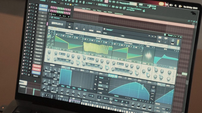Viewport: 202px width, 113px height.
Task: Select the highlighted LFO 2 tab
Action: [113, 76]
